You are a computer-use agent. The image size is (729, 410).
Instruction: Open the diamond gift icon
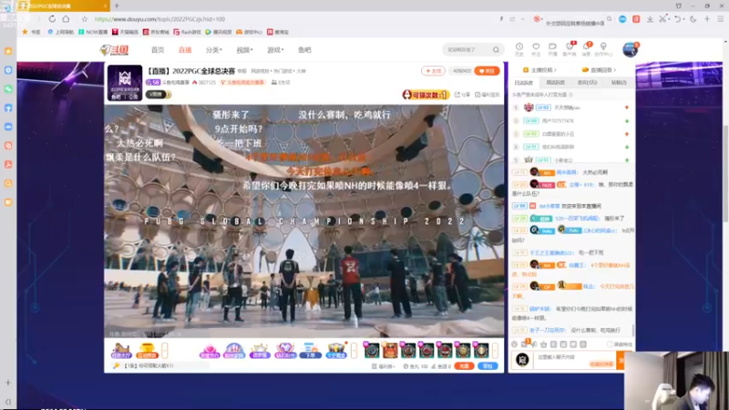[285, 351]
